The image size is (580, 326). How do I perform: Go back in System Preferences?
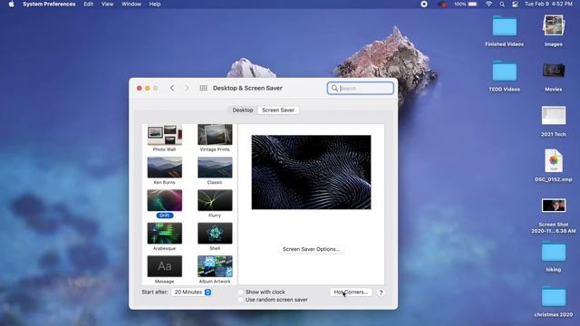(x=172, y=88)
